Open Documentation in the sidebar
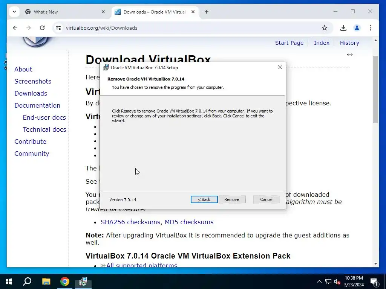 click(x=37, y=105)
